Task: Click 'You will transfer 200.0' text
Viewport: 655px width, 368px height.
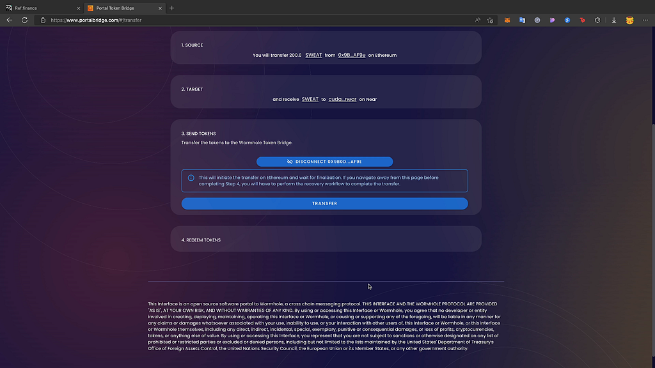Action: (277, 55)
